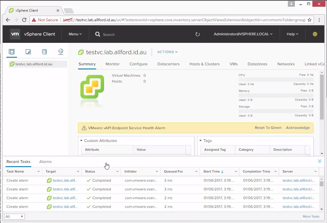
Task: Click the alarm warning triangle icon
Action: click(84, 128)
